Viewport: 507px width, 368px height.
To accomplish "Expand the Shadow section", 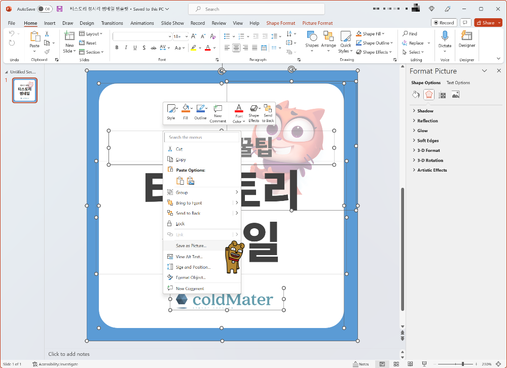I will point(425,110).
